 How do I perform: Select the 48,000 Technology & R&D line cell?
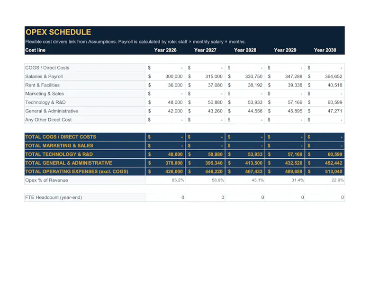click(x=165, y=102)
